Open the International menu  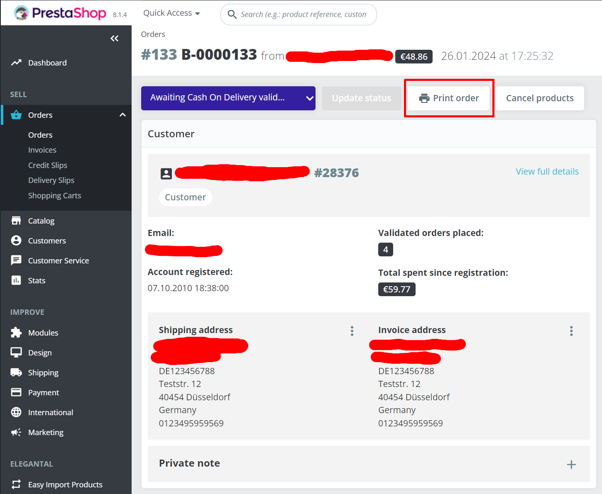(51, 412)
